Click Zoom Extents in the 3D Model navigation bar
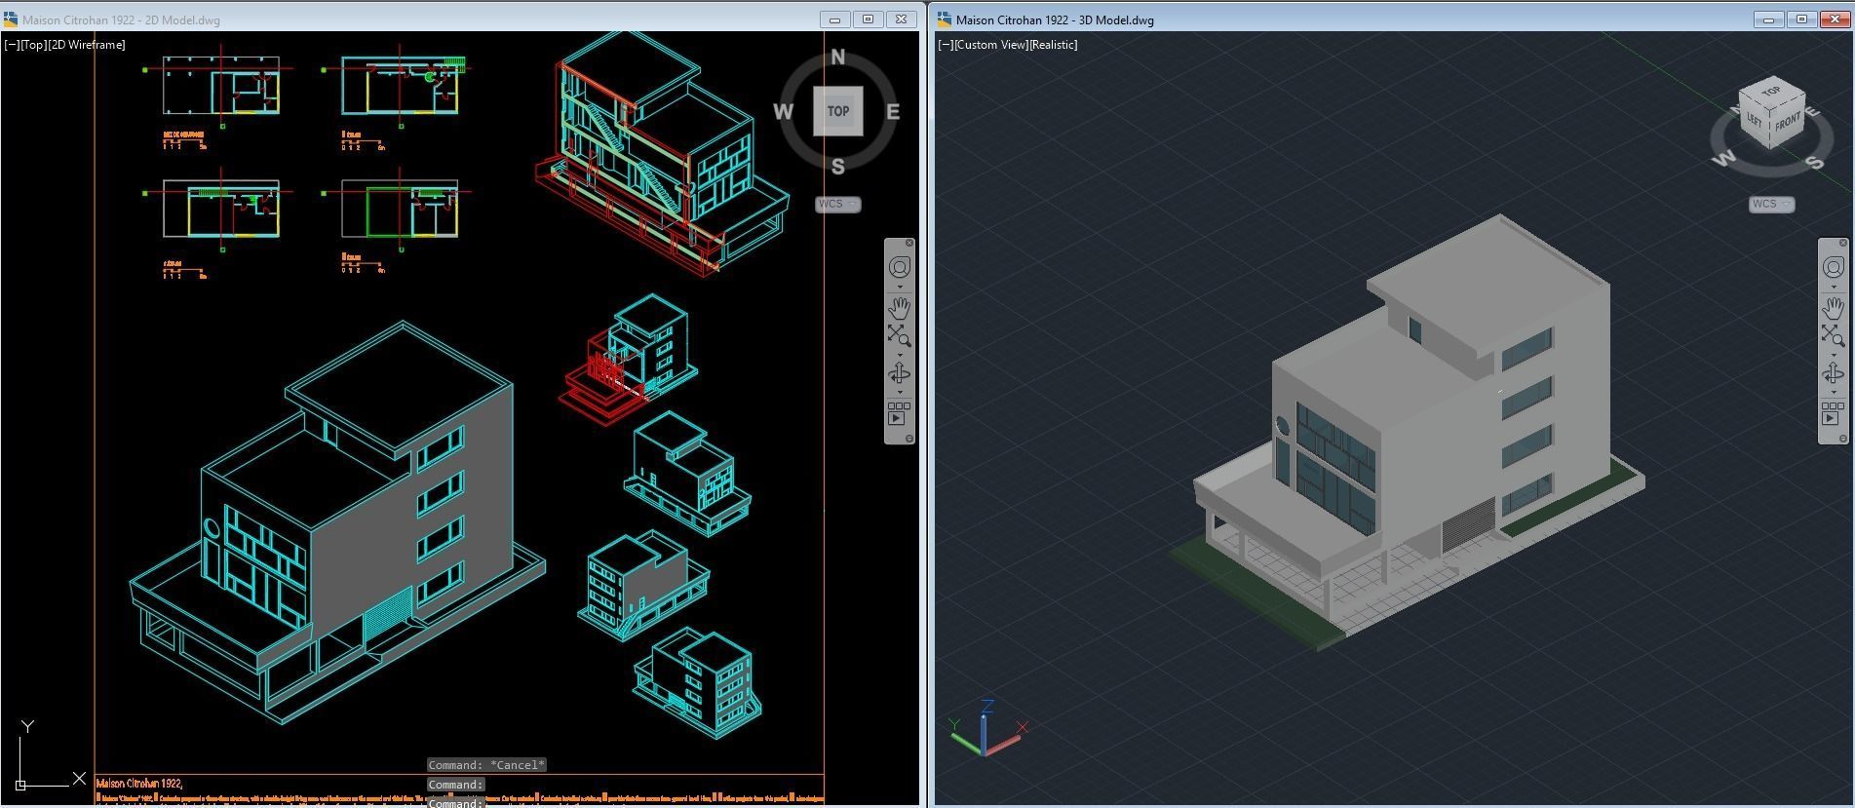Screen dimensions: 1855x808 (1833, 336)
